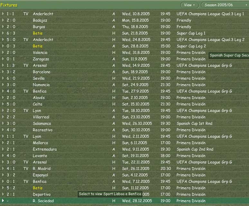Viewport: 249px width, 206px height.
Task: Expand the Barcelona fixture row arrow
Action: pos(3,72)
